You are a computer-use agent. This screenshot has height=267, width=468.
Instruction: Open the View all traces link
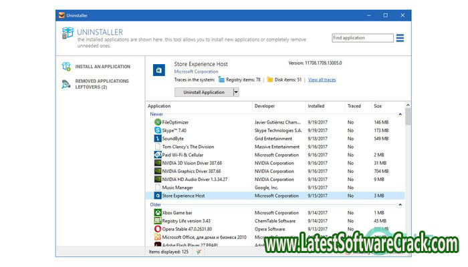pyautogui.click(x=322, y=79)
